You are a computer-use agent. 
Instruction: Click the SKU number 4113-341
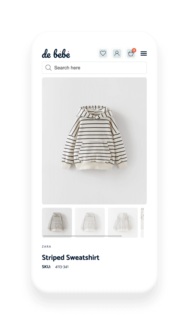[62, 267]
